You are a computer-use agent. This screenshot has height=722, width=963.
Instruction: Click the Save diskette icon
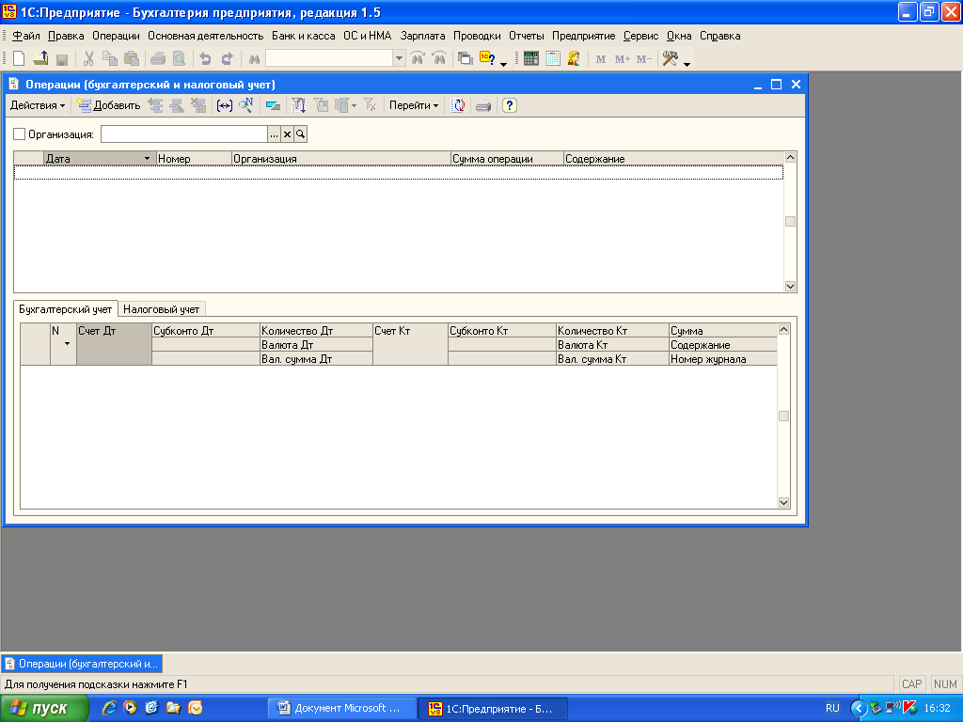(62, 59)
